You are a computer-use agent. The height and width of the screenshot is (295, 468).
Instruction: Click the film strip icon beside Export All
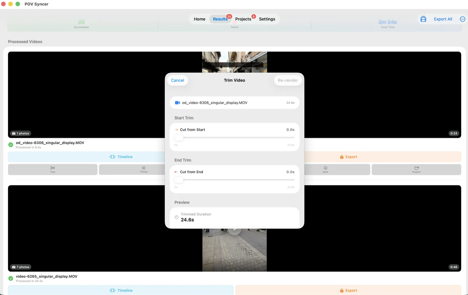pos(423,19)
